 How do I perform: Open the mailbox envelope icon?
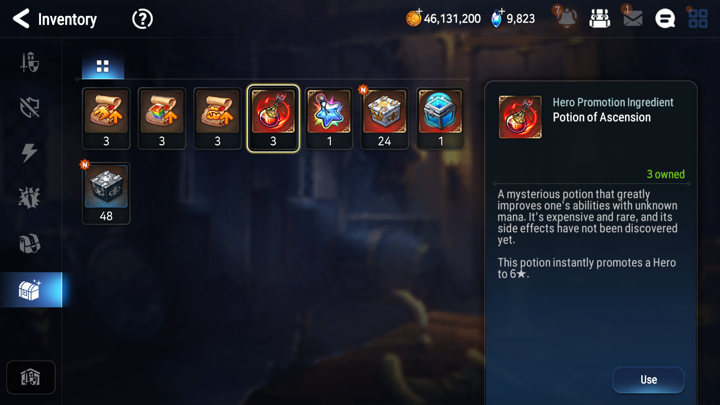tap(633, 18)
